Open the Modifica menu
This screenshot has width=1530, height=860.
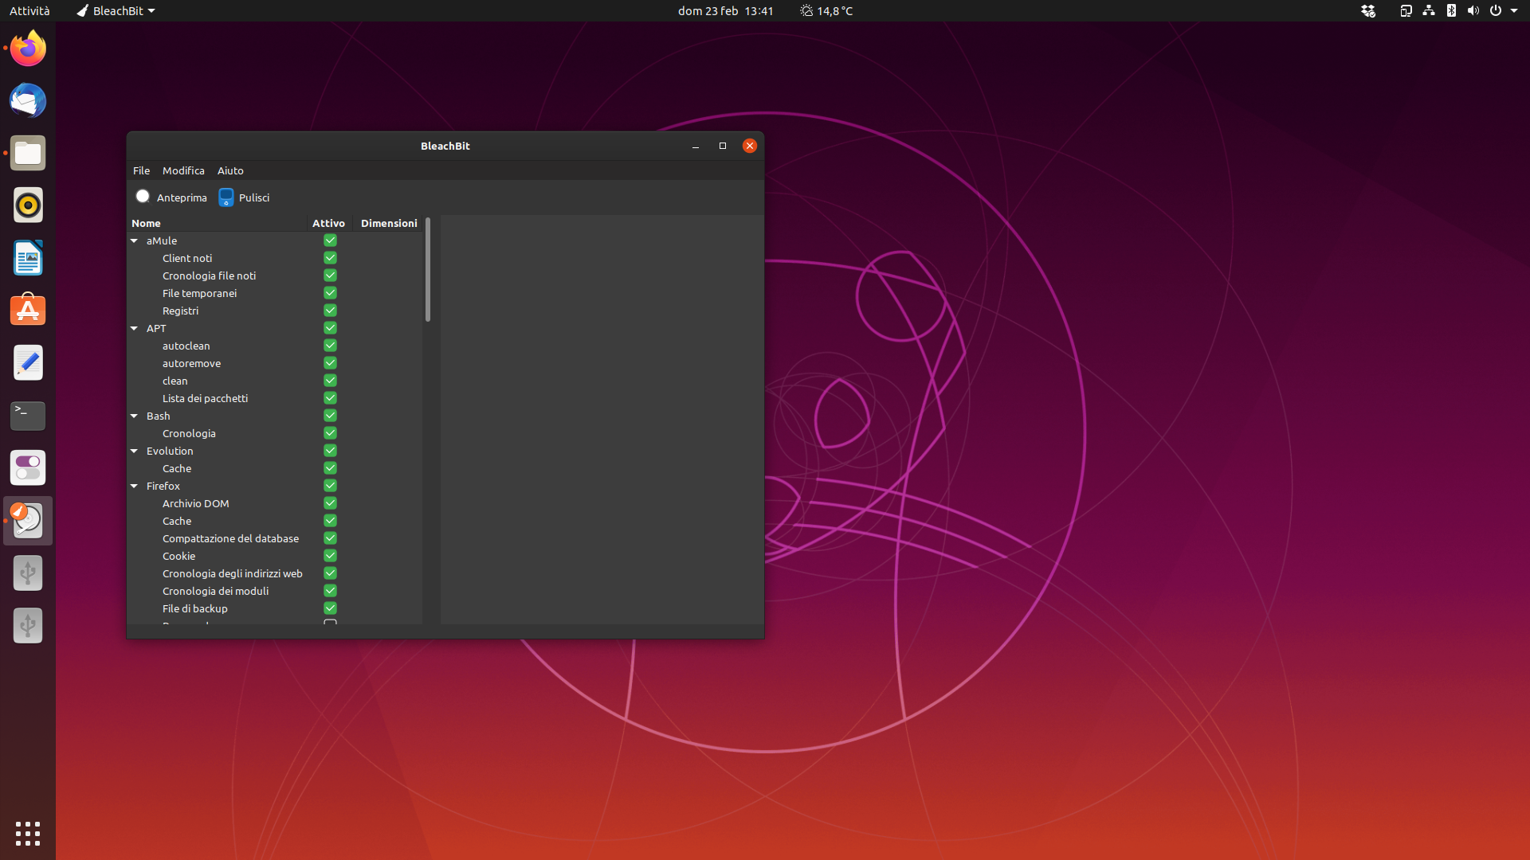click(183, 170)
